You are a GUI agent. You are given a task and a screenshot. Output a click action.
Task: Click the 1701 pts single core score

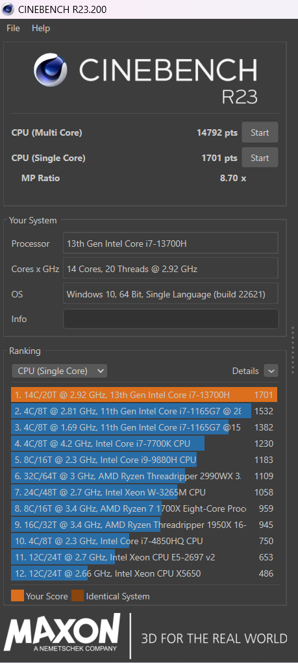[219, 158]
